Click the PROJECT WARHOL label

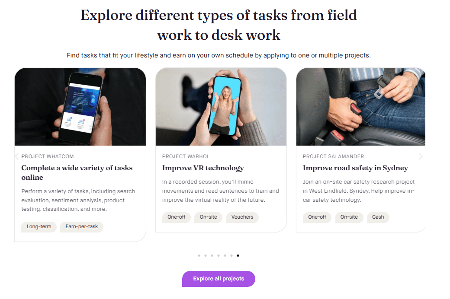(186, 156)
